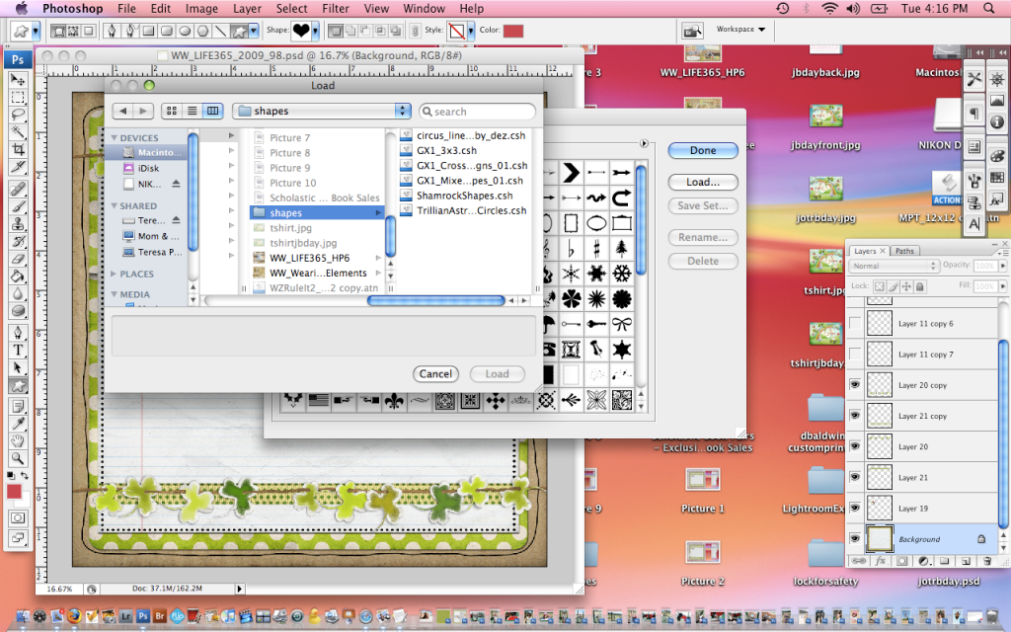The width and height of the screenshot is (1011, 632).
Task: Show Layer 11 copy 7
Action: [x=855, y=355]
